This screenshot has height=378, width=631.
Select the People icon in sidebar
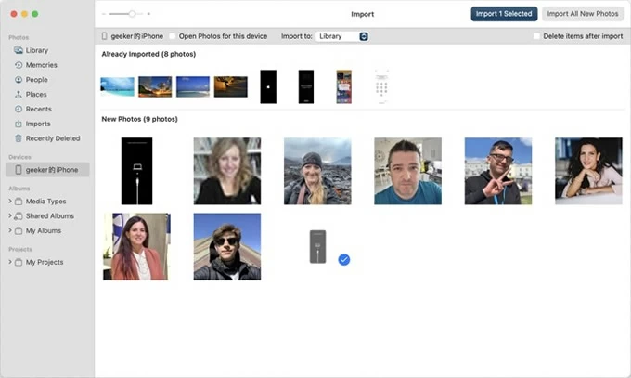18,80
